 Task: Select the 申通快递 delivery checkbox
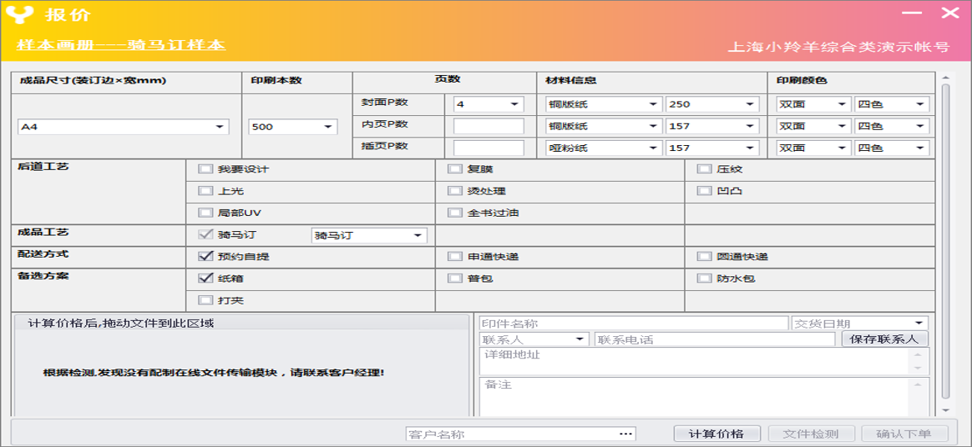[x=455, y=257]
